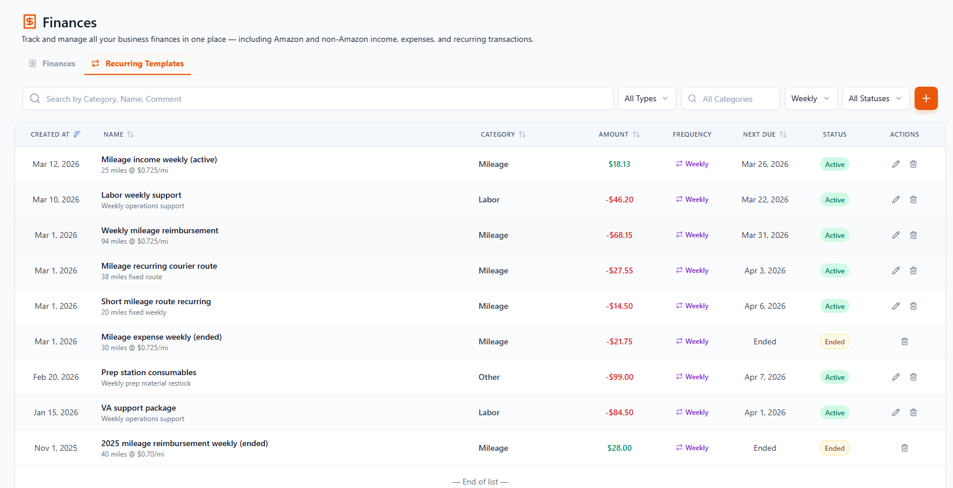Click the orange add template plus button
This screenshot has height=488, width=953.
click(926, 98)
